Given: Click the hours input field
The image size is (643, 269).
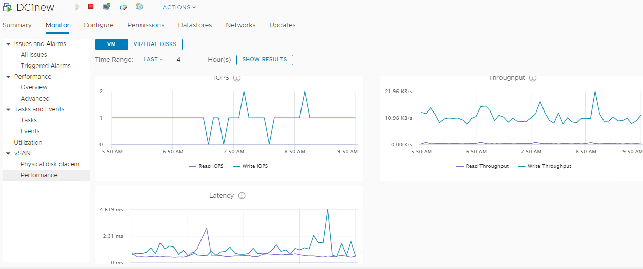Looking at the screenshot, I should point(190,60).
